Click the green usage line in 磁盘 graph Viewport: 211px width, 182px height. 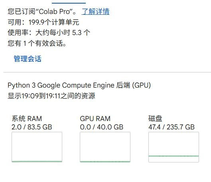174,156
